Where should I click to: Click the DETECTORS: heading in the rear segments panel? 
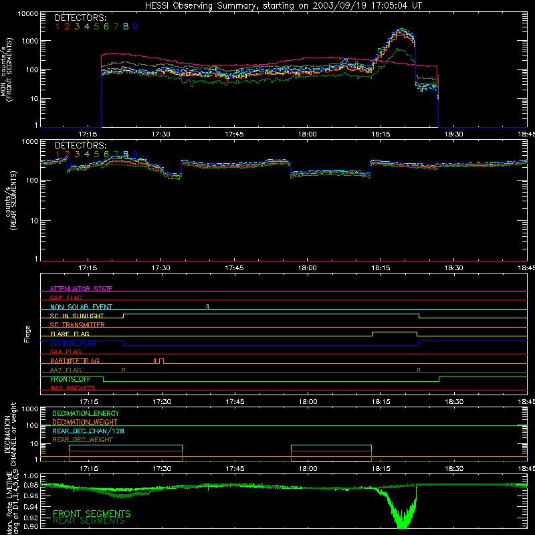coord(80,145)
